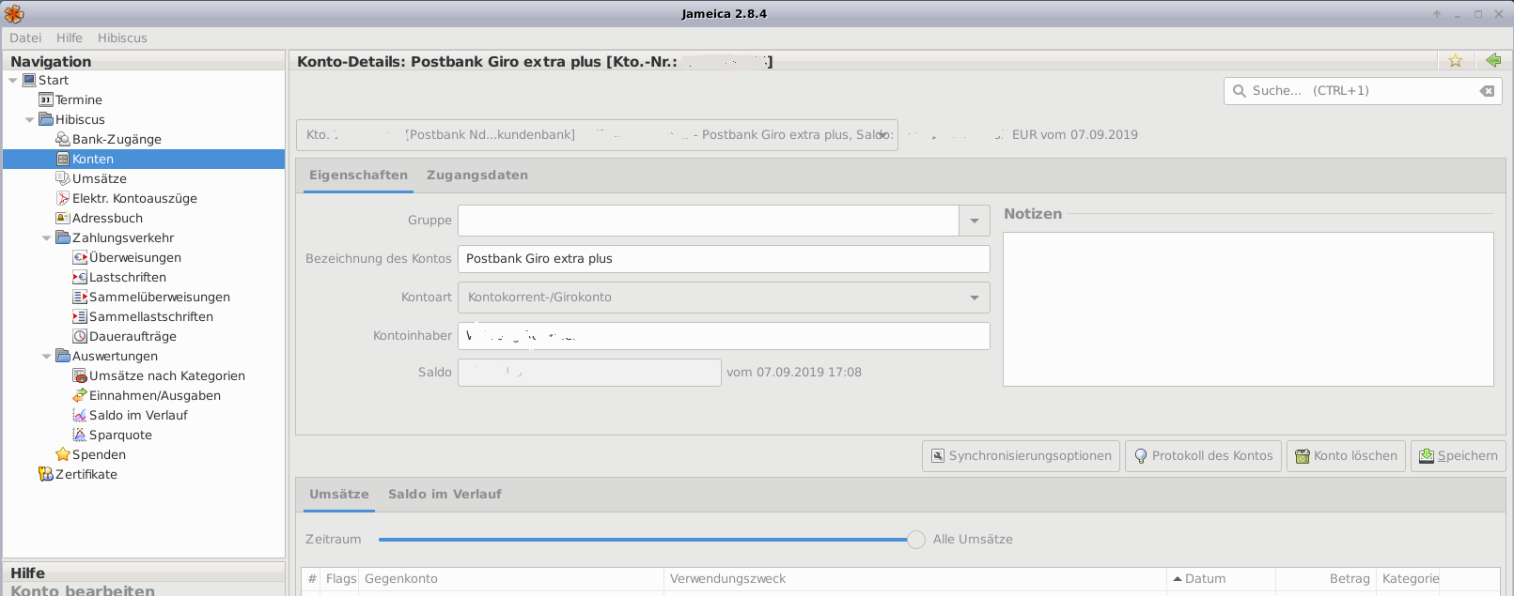The width and height of the screenshot is (1514, 596).
Task: Click the Synchronisierungsoptionen button
Action: pyautogui.click(x=1021, y=456)
